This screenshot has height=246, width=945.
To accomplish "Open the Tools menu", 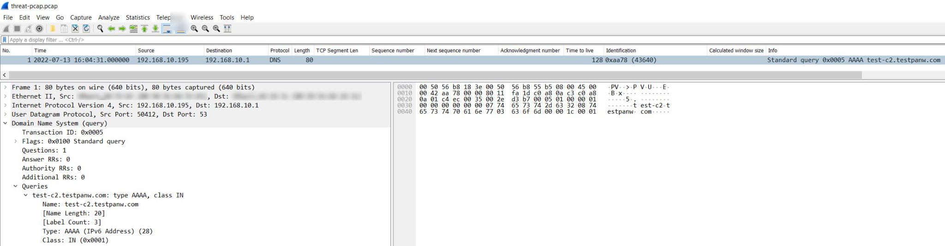I will pos(227,18).
